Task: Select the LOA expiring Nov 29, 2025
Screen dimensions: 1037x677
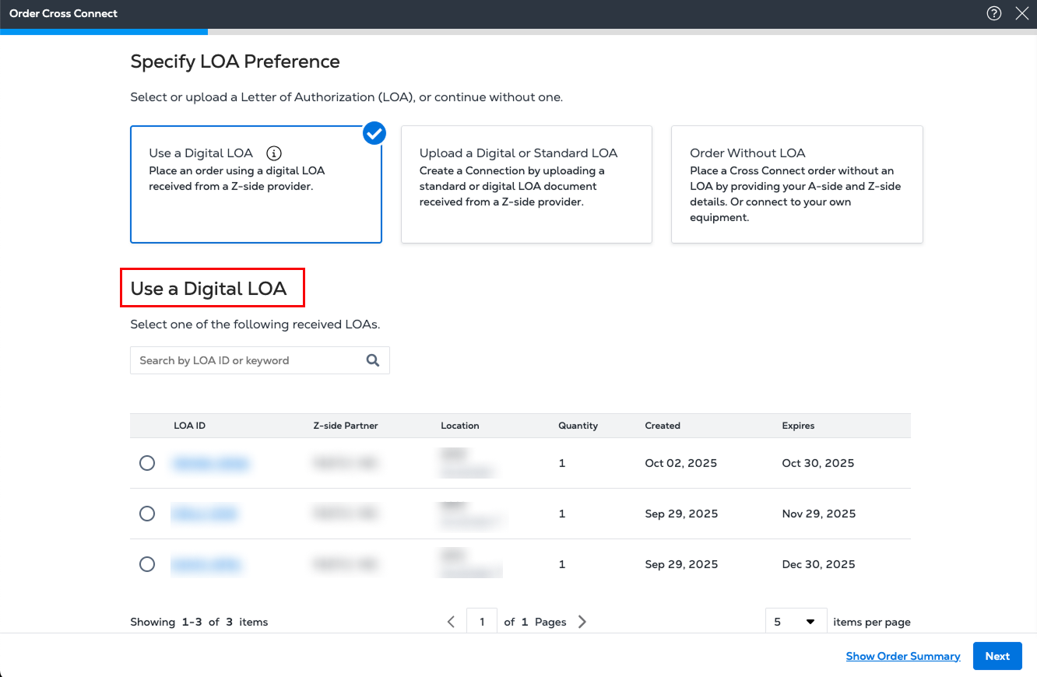Action: 147,514
